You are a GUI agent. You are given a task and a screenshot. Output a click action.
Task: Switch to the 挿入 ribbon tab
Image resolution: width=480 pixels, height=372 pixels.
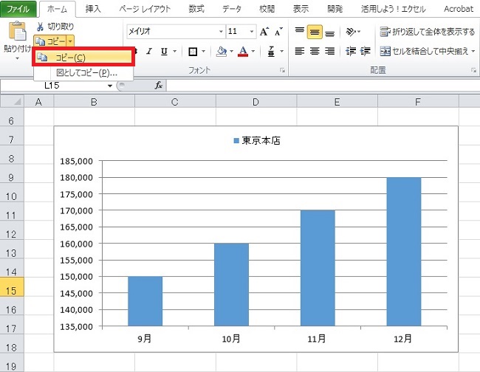point(93,9)
